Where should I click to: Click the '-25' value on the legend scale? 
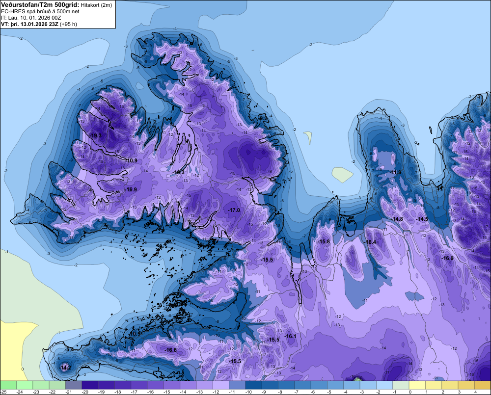click(x=3, y=392)
